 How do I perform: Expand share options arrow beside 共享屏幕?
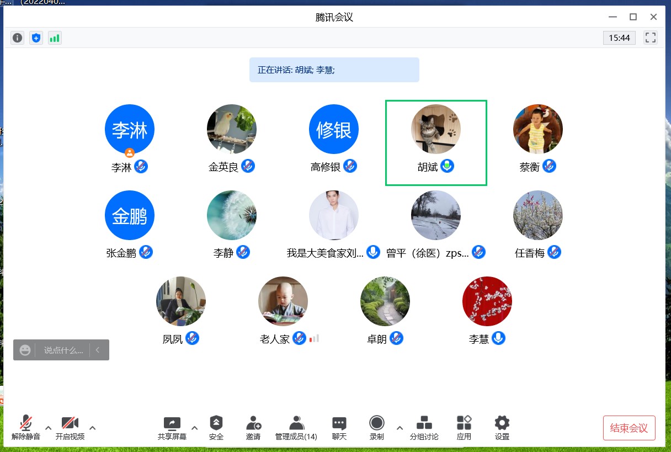194,427
